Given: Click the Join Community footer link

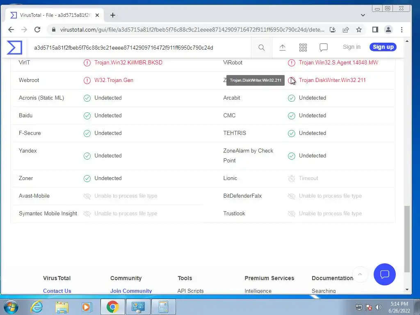Looking at the screenshot, I should click(131, 291).
